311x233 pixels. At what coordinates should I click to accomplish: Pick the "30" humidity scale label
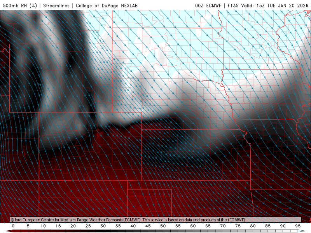[x=103, y=226]
